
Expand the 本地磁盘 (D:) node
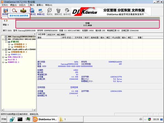[x=9, y=47]
